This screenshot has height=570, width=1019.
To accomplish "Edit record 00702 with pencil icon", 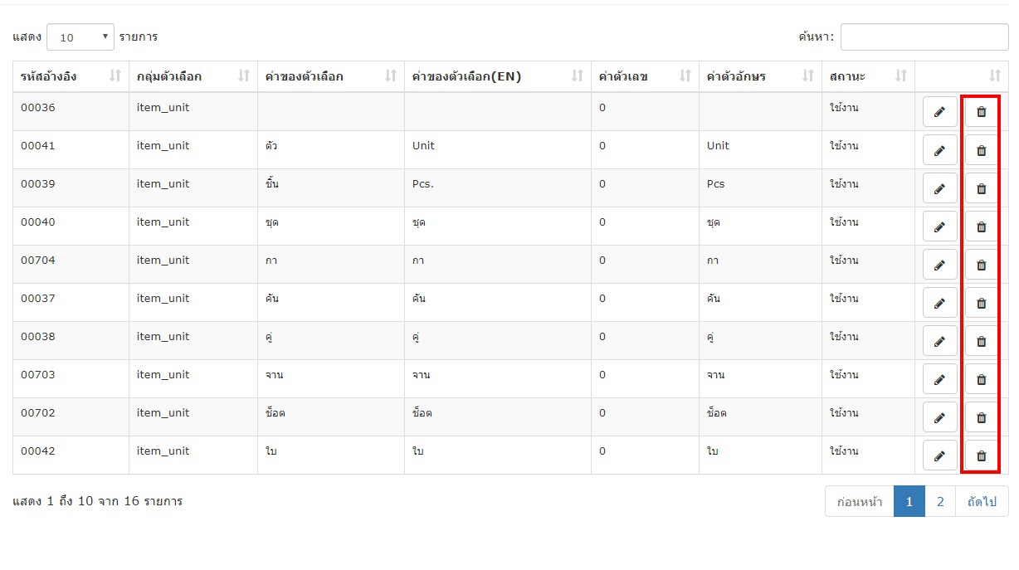I will pos(939,417).
